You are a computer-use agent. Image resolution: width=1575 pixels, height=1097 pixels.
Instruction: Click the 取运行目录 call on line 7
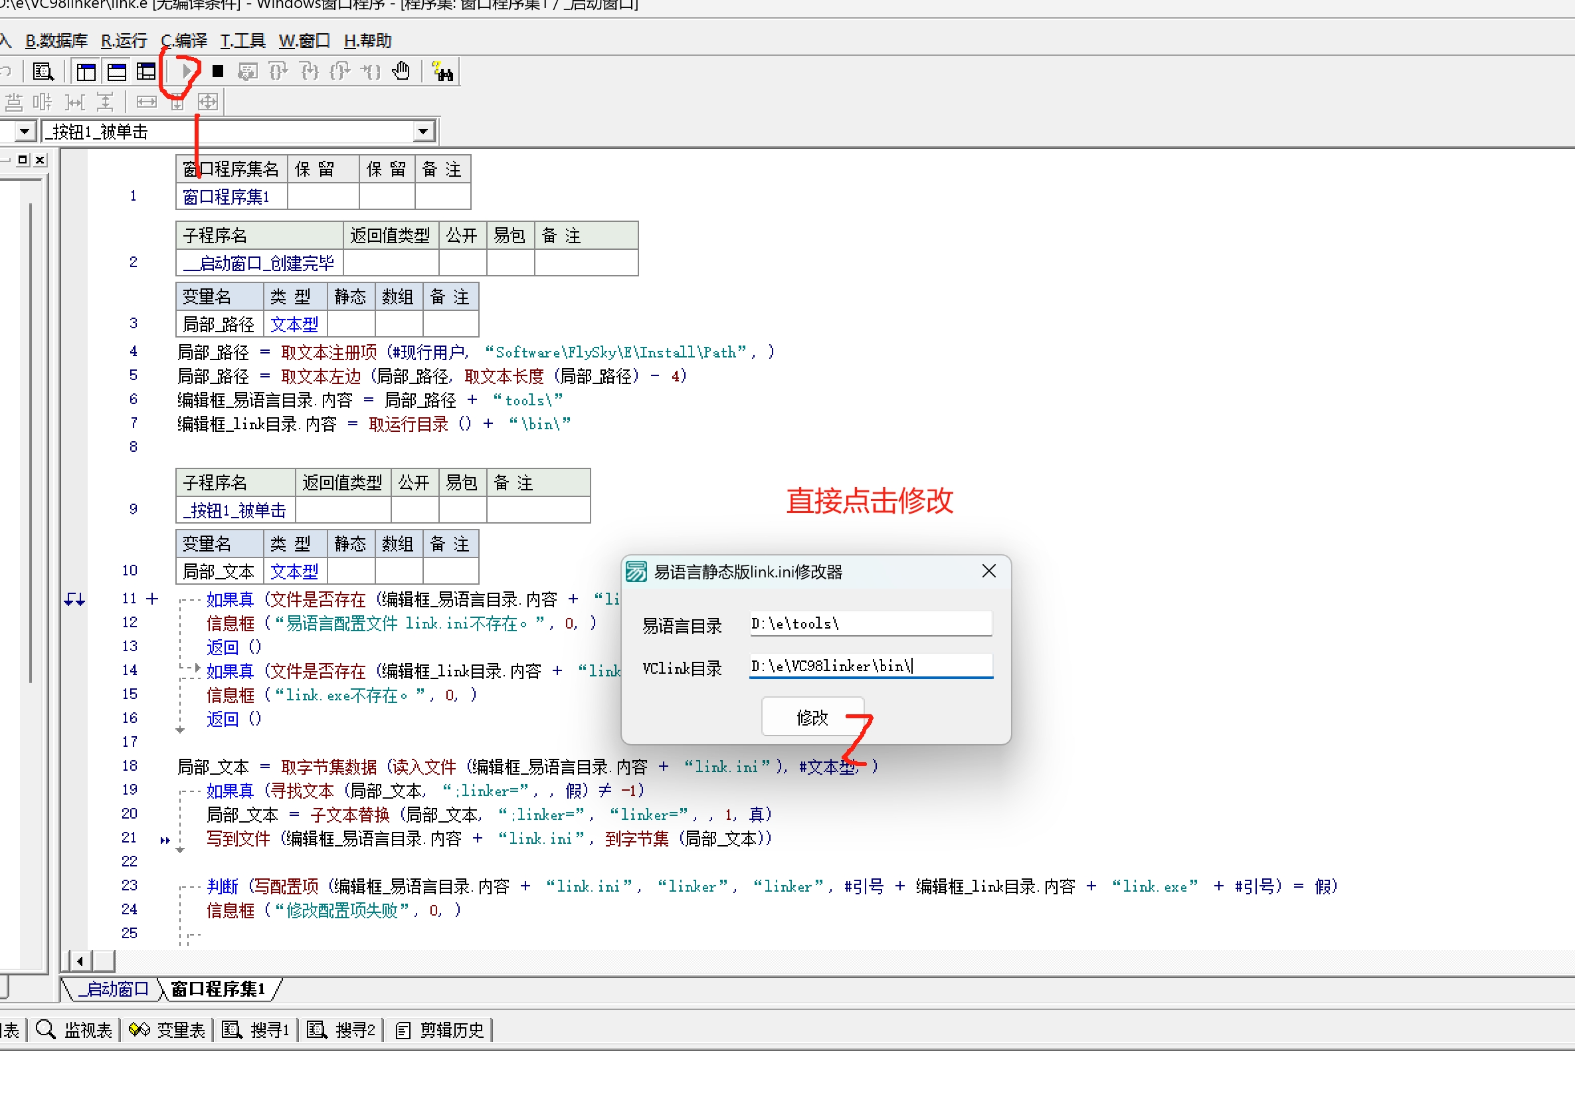[409, 425]
